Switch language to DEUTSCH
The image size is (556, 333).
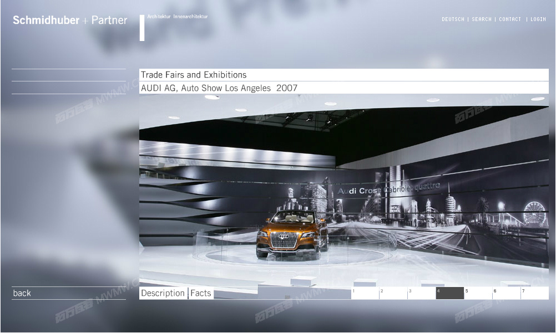point(453,19)
